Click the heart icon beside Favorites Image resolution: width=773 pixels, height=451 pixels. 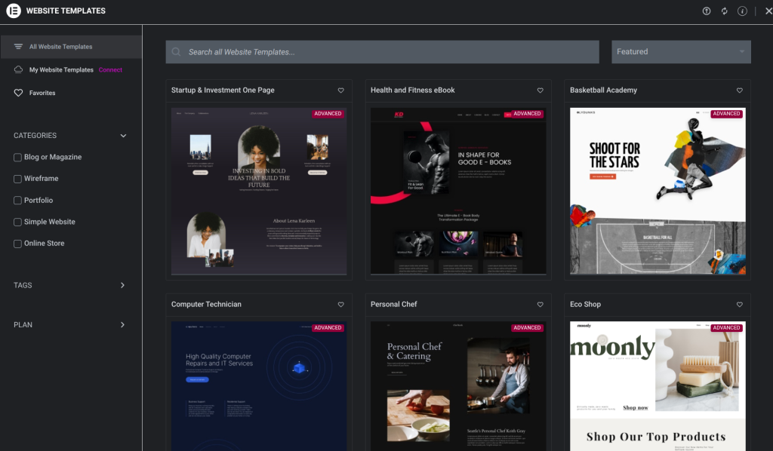click(x=18, y=93)
